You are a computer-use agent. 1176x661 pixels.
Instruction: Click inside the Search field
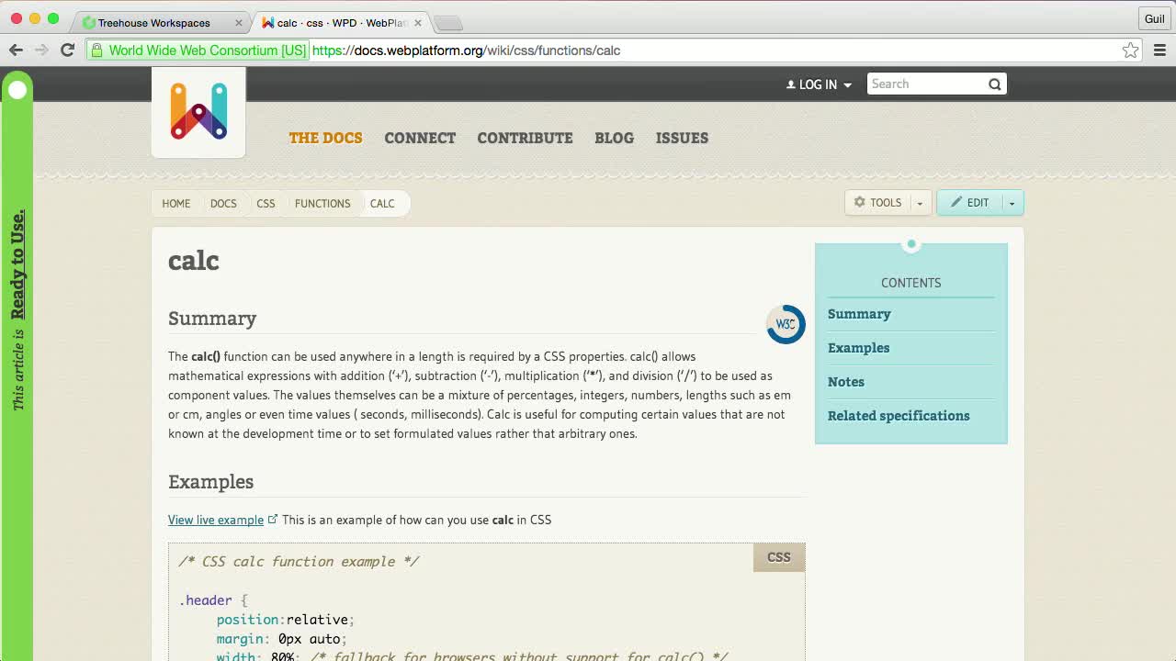coord(919,84)
